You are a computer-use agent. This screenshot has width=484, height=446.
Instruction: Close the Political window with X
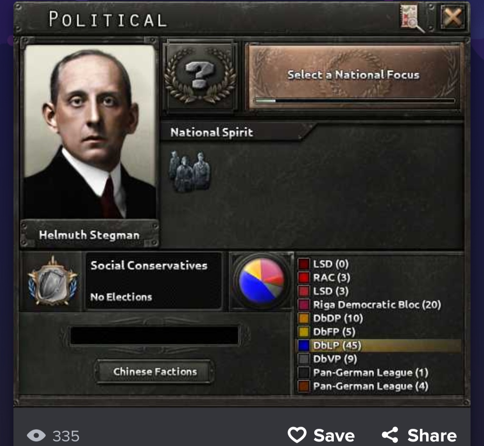coord(453,17)
